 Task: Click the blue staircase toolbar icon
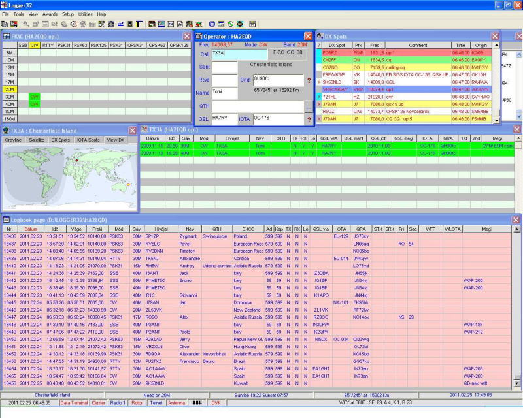120,24
